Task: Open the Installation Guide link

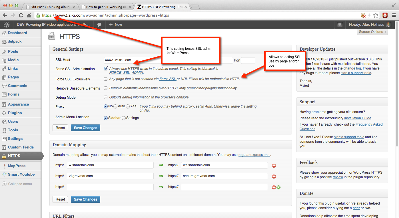Action: pyautogui.click(x=358, y=118)
